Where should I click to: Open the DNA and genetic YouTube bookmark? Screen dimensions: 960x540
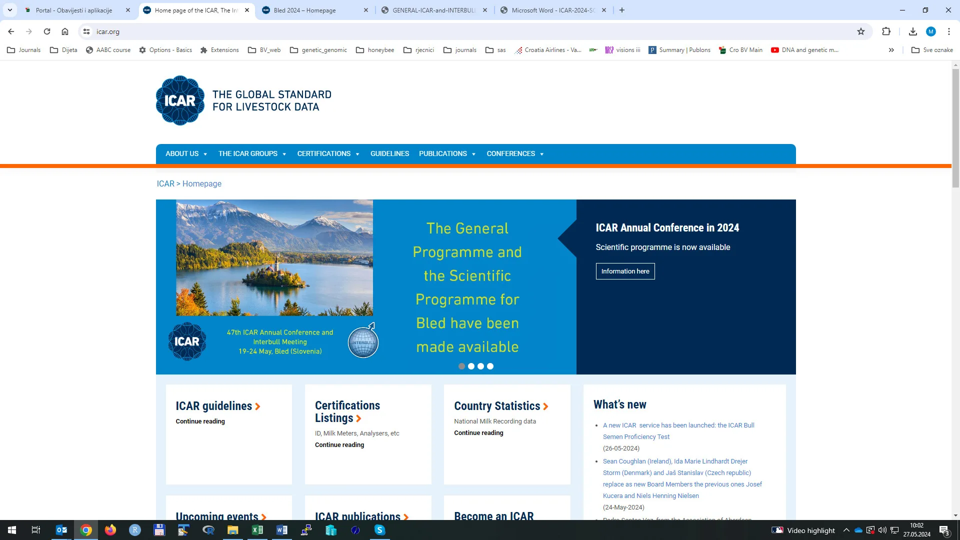(x=805, y=50)
